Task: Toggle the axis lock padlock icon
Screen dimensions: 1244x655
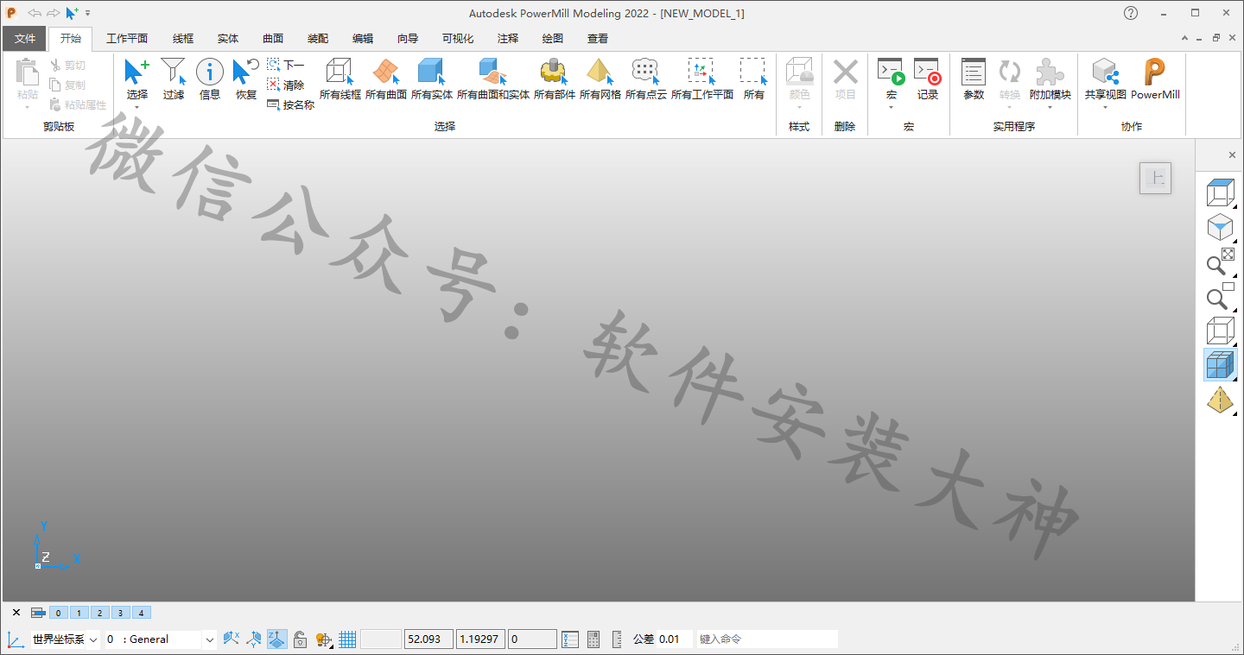Action: [x=300, y=639]
